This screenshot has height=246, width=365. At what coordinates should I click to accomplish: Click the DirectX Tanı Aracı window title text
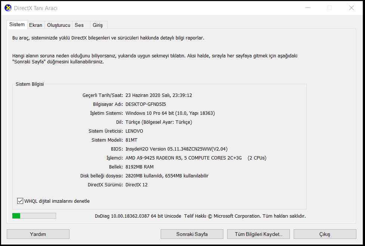35,8
